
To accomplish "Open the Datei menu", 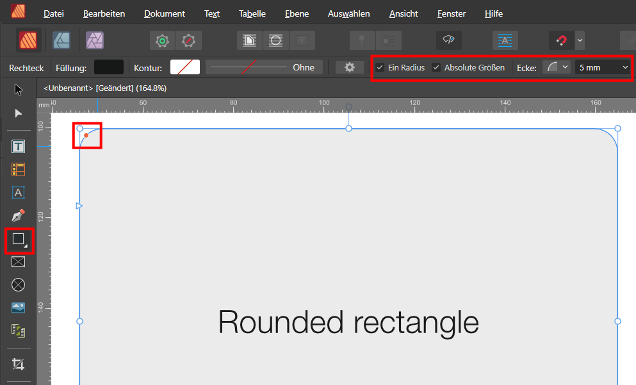I will 54,13.
